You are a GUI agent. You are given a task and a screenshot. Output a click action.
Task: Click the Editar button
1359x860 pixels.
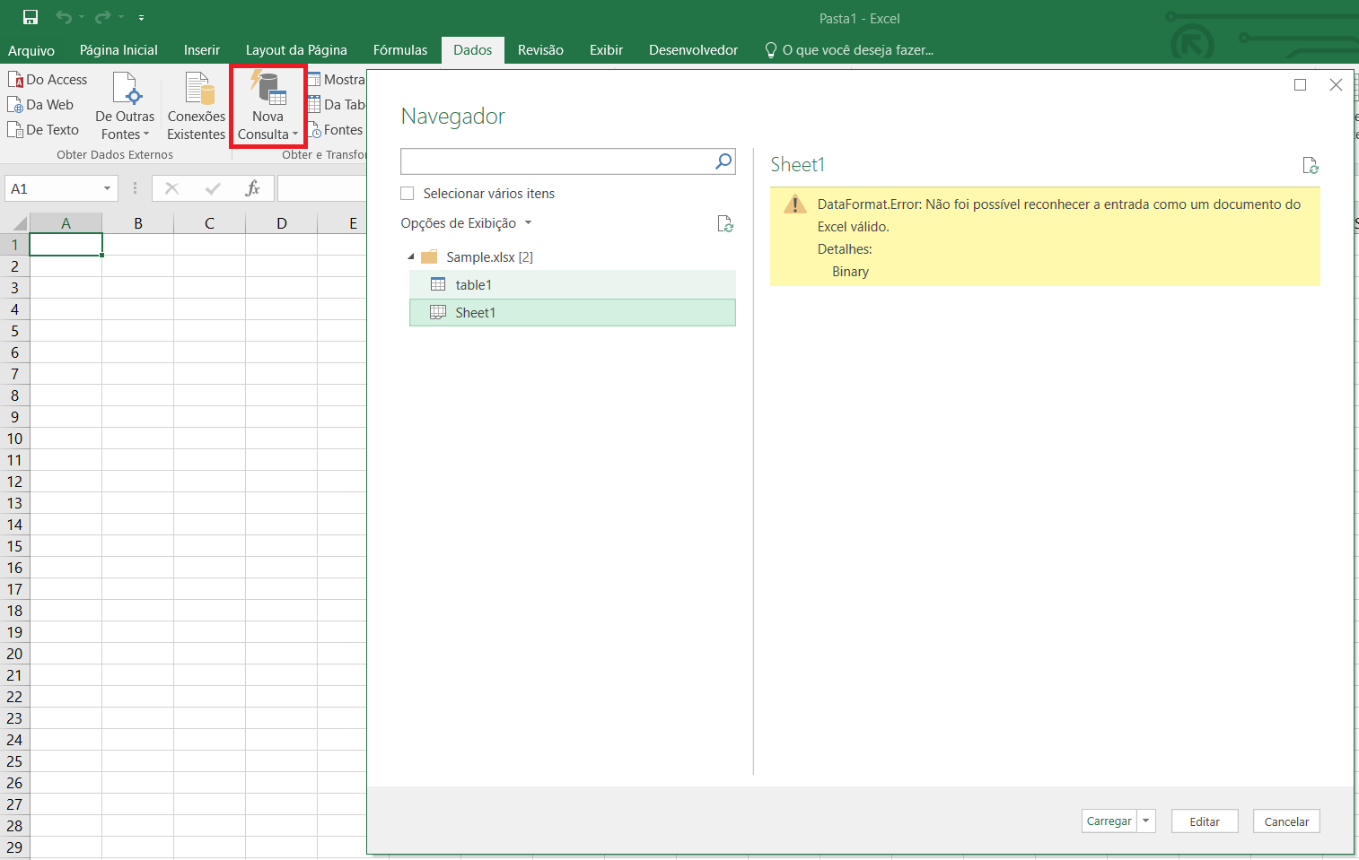pos(1204,821)
